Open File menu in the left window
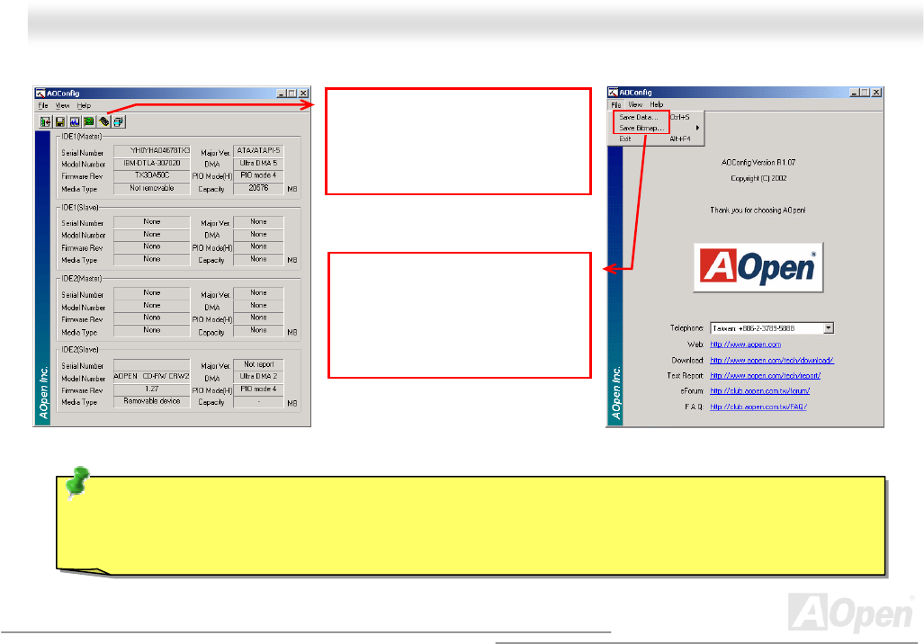 [43, 105]
